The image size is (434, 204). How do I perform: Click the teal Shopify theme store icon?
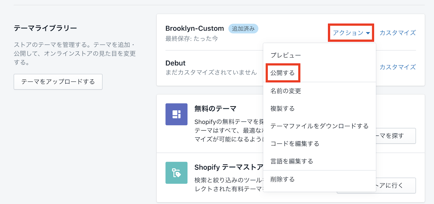click(176, 173)
